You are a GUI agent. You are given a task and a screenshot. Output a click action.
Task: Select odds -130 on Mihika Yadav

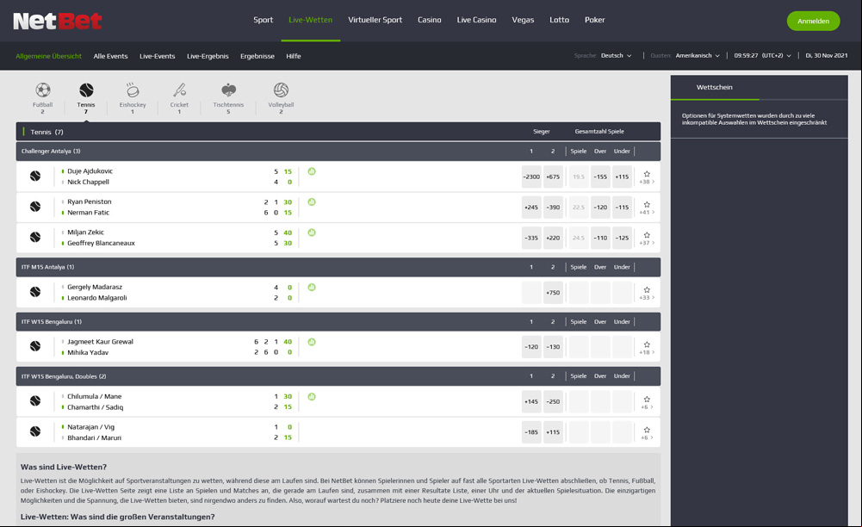coord(553,347)
